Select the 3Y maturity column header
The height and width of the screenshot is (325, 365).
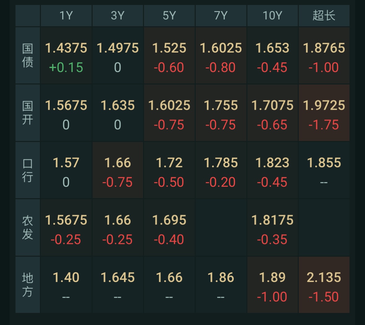coord(118,15)
